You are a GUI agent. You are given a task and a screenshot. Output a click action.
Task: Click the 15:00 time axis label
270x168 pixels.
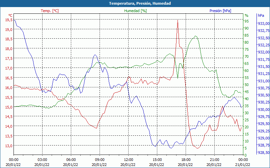click(x=157, y=160)
